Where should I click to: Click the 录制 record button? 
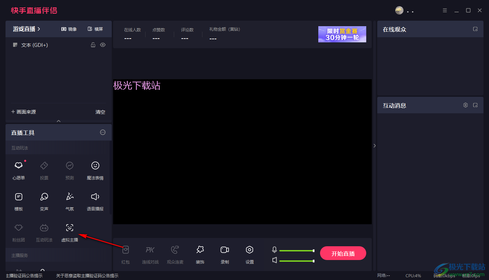225,255
